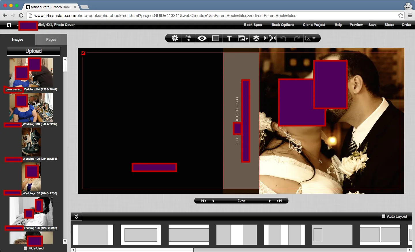The width and height of the screenshot is (415, 252).
Task: Toggle the eye preview icon
Action: tap(202, 38)
